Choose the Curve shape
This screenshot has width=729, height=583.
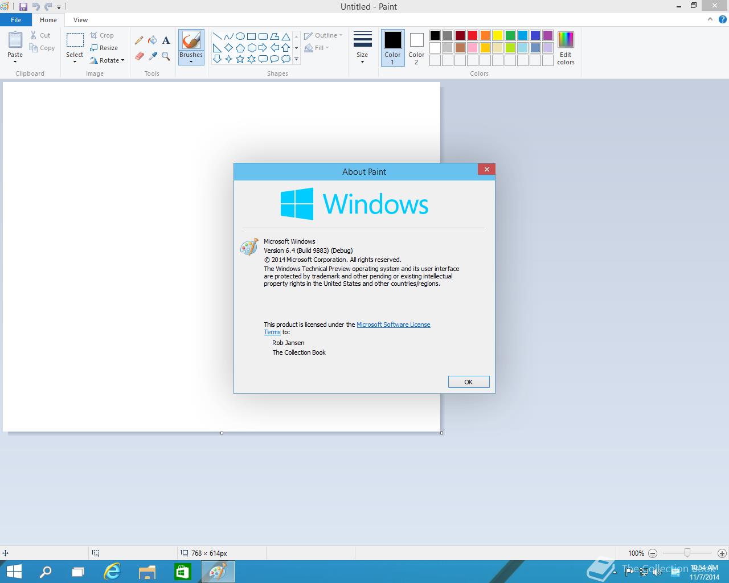click(228, 36)
